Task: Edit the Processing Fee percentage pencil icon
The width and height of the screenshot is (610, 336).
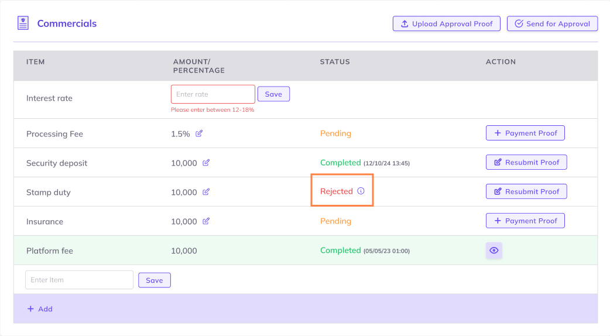Action: (199, 133)
